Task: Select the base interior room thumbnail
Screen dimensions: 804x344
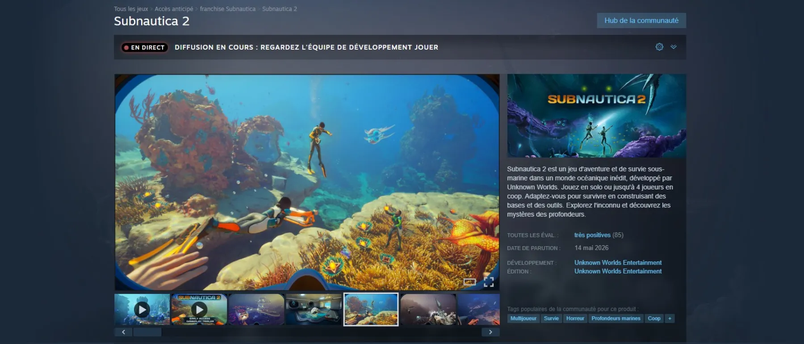Action: pos(314,309)
